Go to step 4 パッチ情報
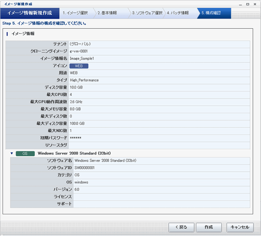Image resolution: width=261 pixels, height=236 pixels. (x=178, y=13)
